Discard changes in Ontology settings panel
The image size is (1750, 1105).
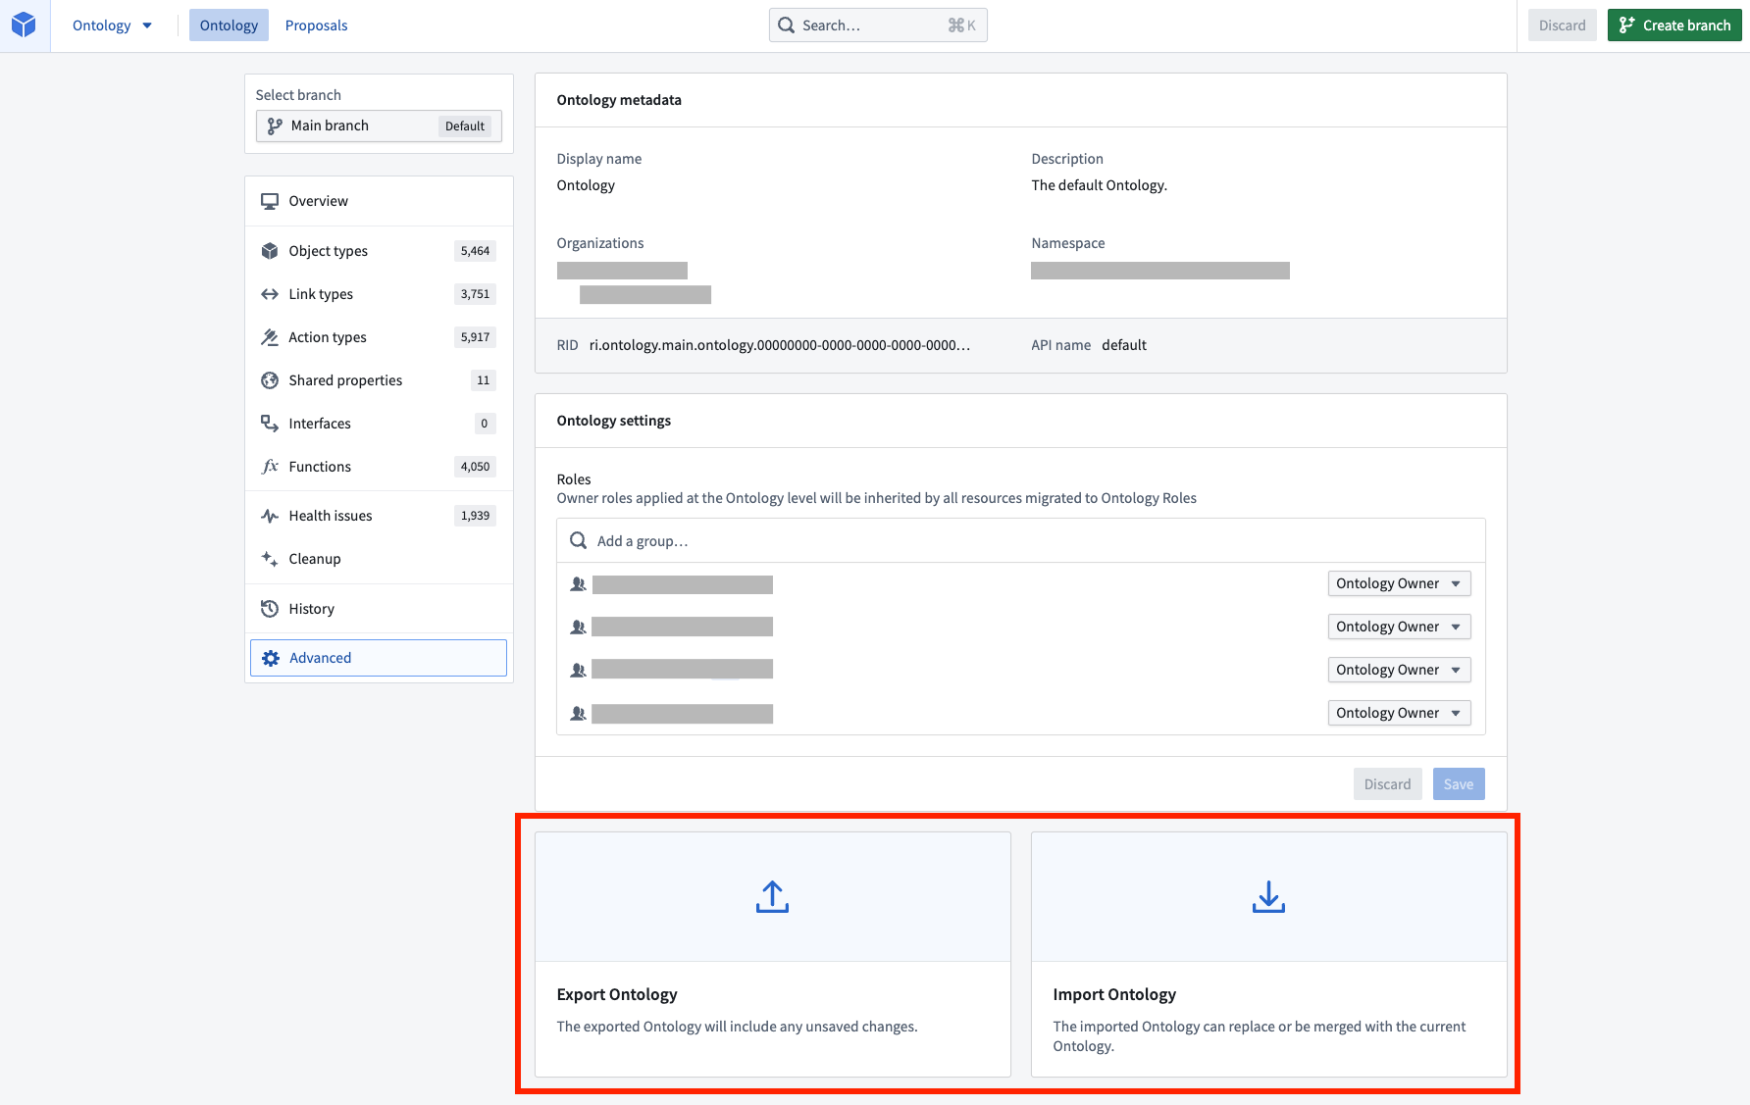tap(1388, 784)
